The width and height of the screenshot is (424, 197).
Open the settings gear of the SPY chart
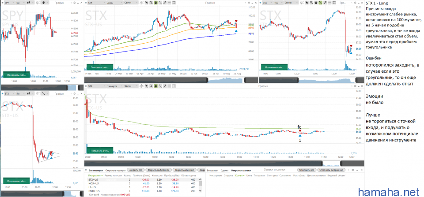[74, 3]
